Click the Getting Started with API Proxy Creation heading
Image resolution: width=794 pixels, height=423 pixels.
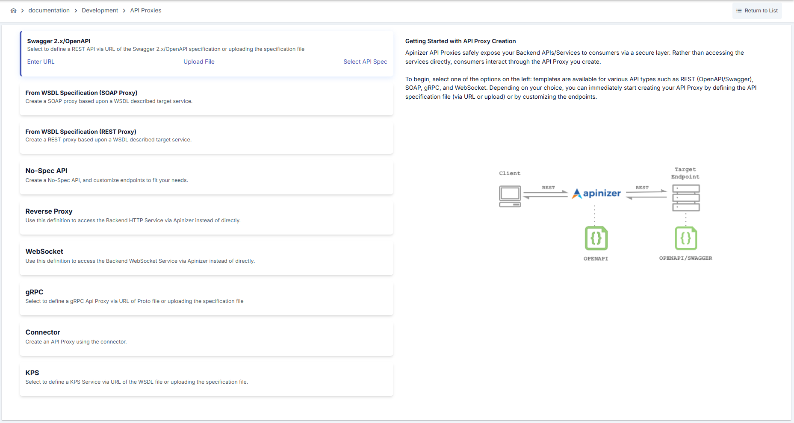tap(460, 41)
